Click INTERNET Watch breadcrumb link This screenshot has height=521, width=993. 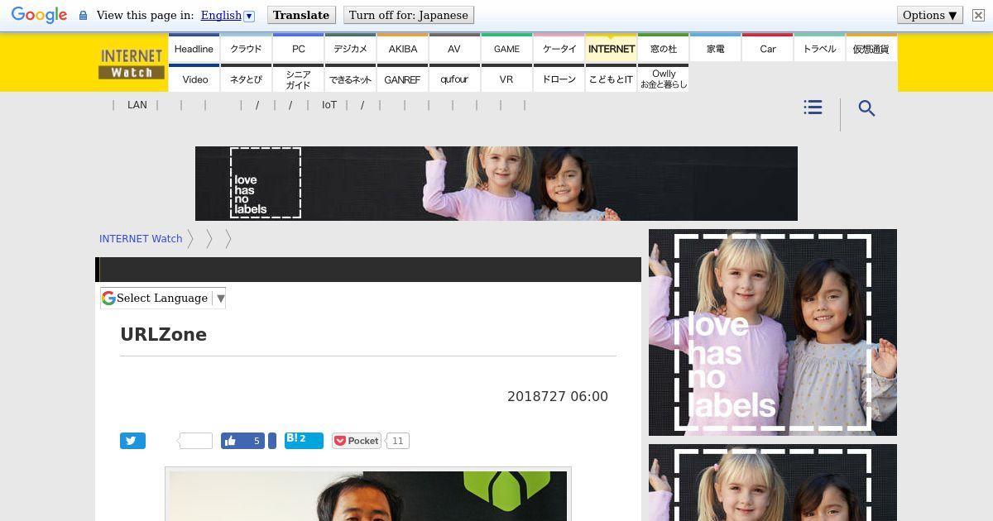[141, 239]
